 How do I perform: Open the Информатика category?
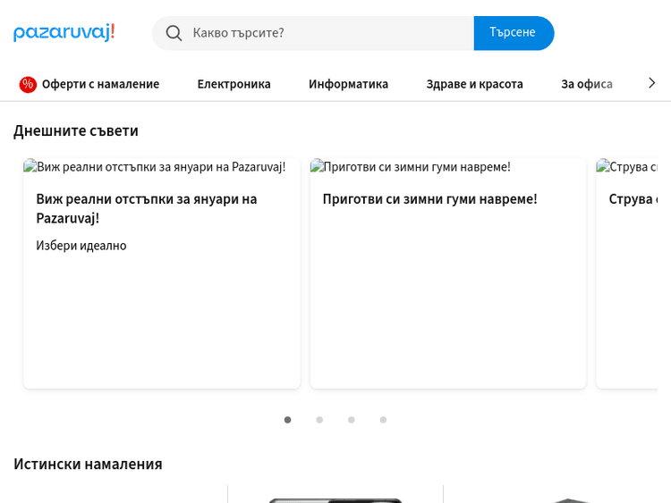tap(348, 84)
